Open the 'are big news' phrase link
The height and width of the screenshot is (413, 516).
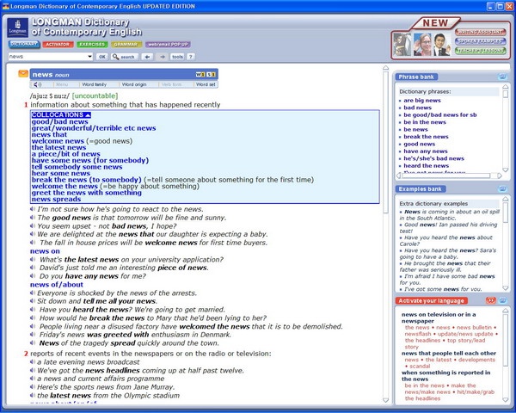click(x=422, y=100)
